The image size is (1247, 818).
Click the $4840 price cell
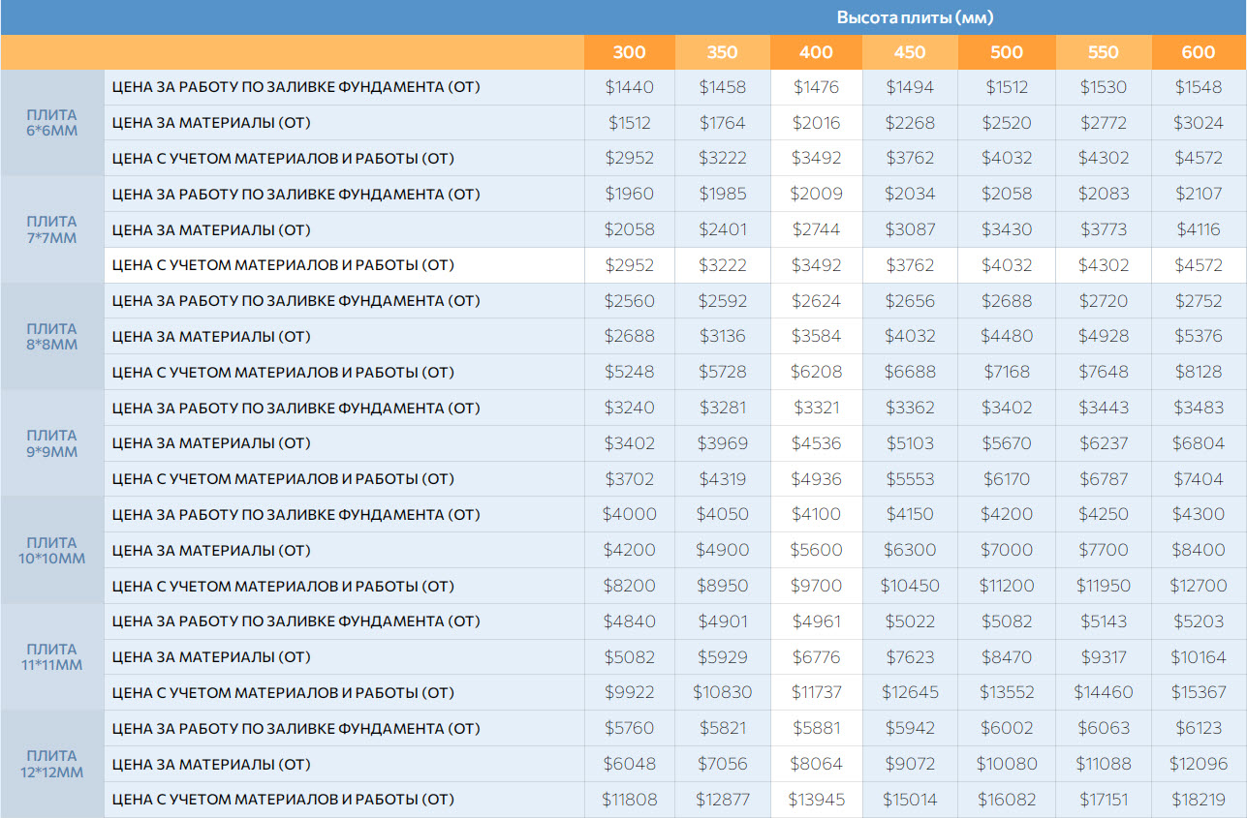coord(630,621)
